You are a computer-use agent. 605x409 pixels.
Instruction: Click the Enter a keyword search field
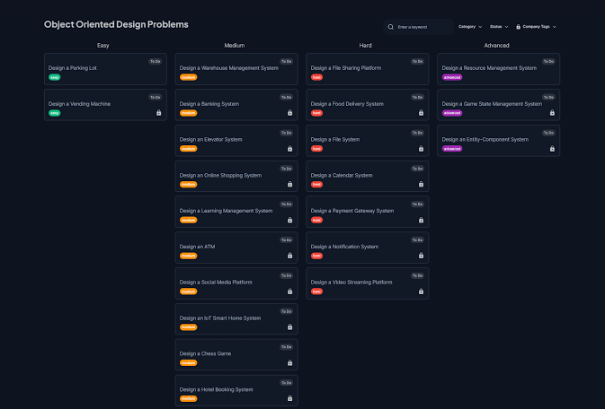pyautogui.click(x=419, y=27)
